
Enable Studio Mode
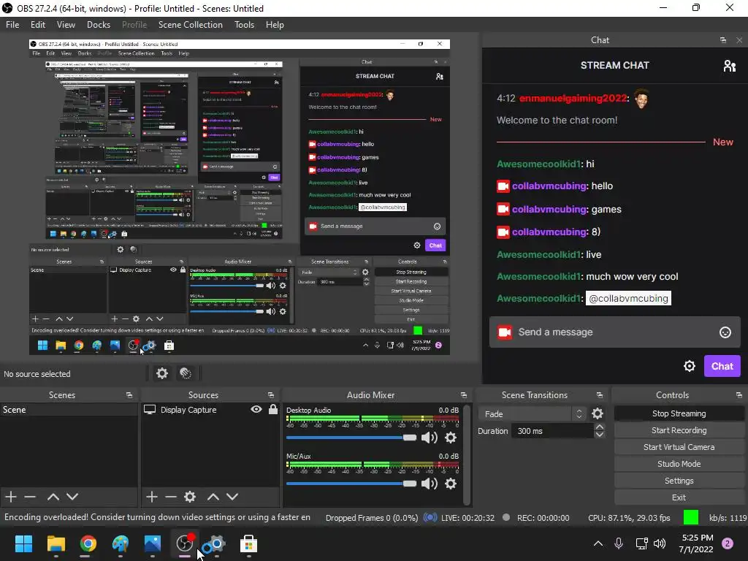(x=679, y=464)
